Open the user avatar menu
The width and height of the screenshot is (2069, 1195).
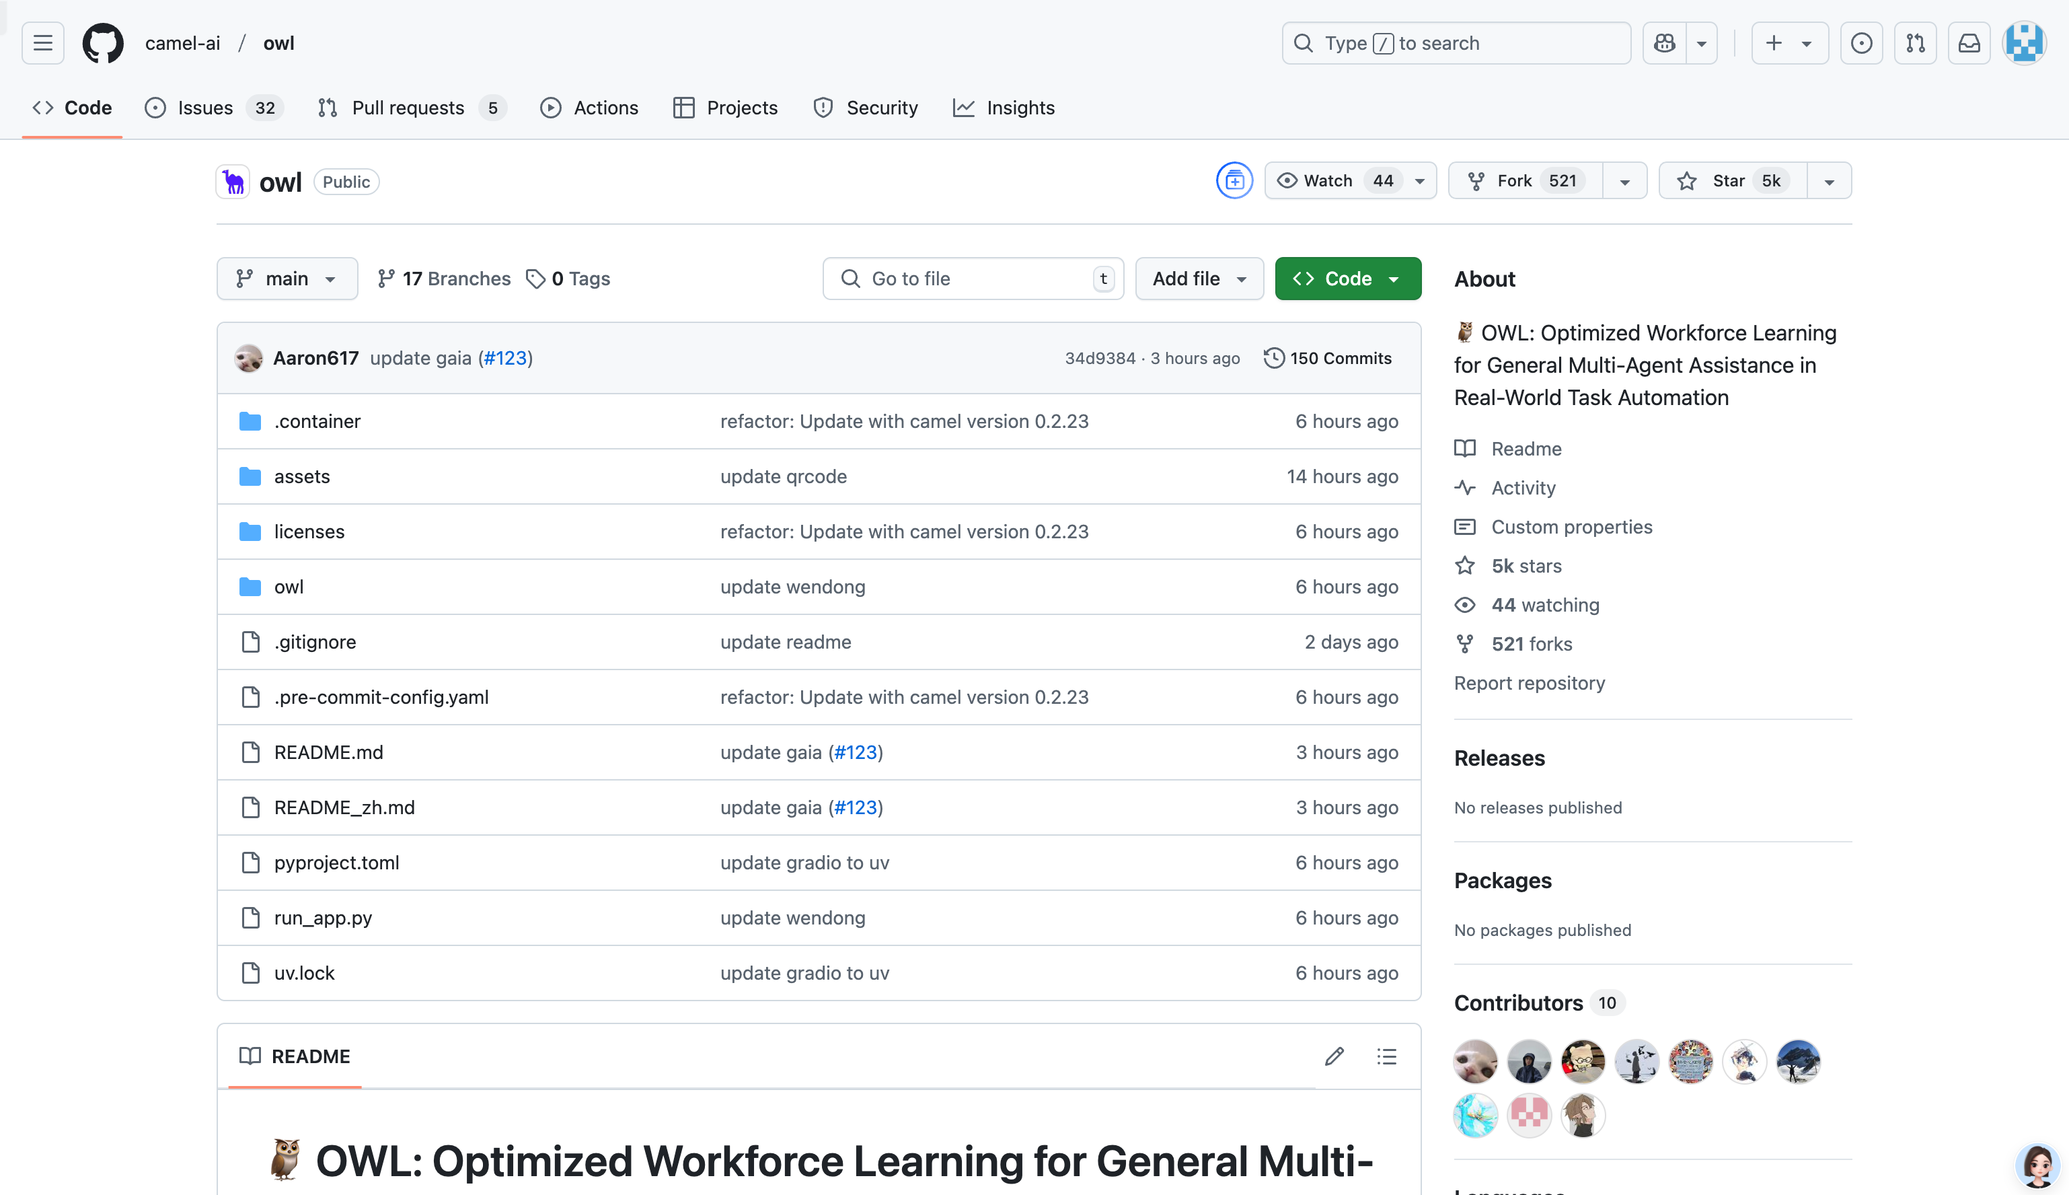pos(2024,42)
